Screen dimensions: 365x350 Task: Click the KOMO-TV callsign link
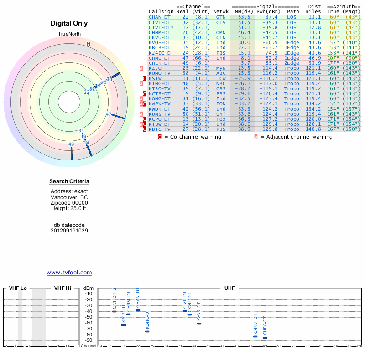pos(160,73)
